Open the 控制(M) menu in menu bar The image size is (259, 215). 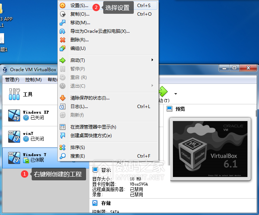click(x=34, y=80)
